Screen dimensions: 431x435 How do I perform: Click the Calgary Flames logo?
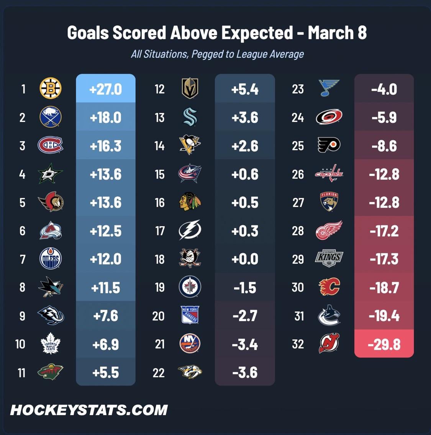(x=329, y=287)
